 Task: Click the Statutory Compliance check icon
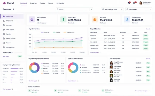[55, 91]
